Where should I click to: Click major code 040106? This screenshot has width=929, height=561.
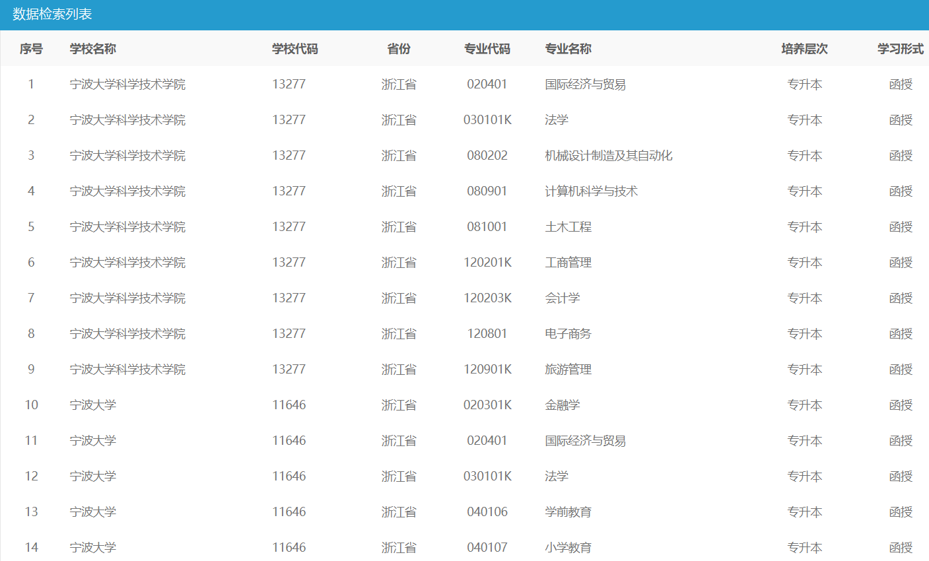click(487, 512)
